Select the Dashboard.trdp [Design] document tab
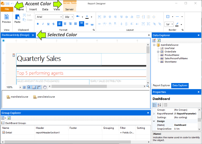Screen dimensions: 202x144 [x=16, y=35]
